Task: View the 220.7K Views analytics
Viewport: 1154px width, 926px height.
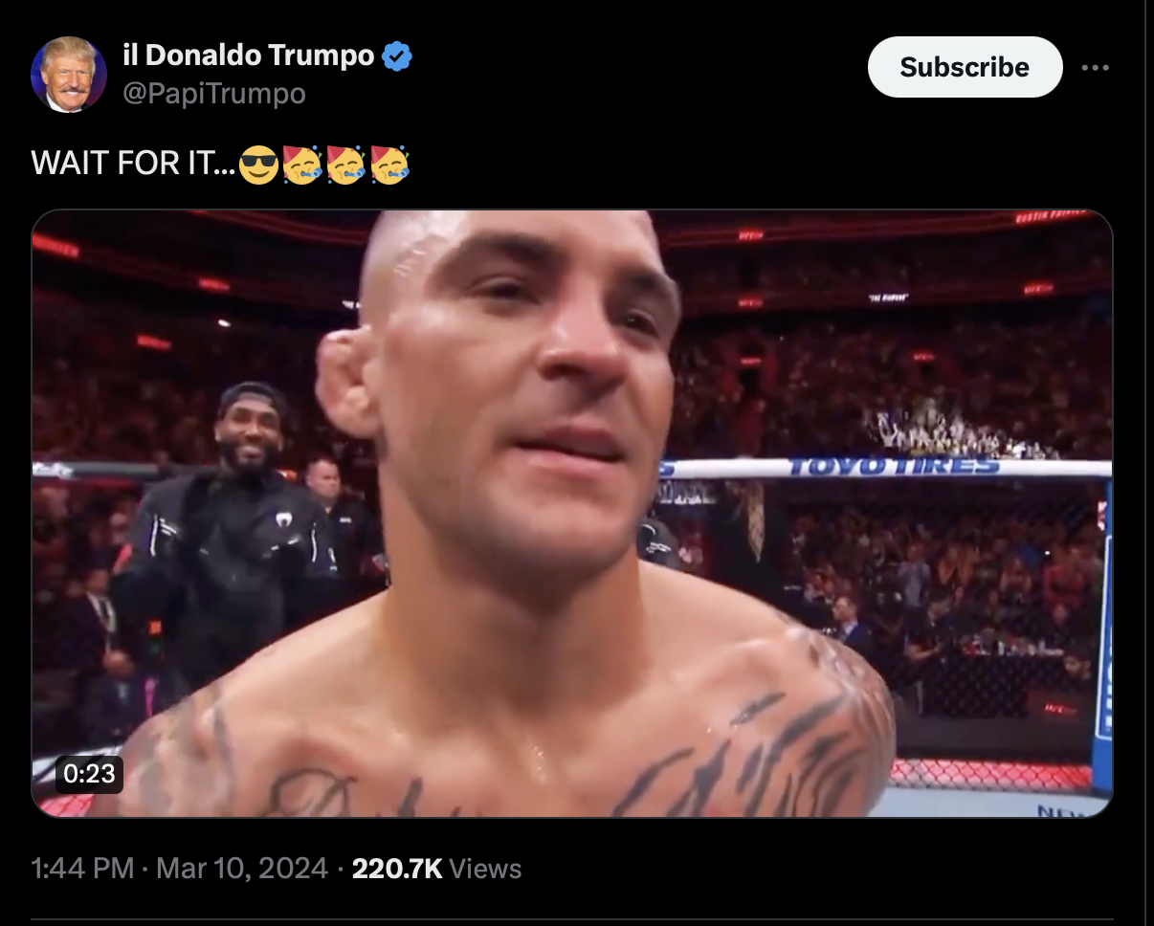Action: pos(437,869)
